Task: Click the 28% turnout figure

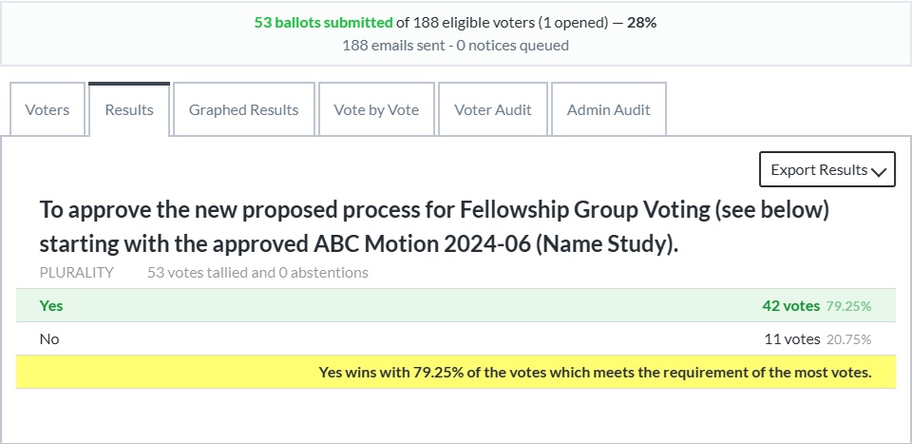Action: [641, 22]
